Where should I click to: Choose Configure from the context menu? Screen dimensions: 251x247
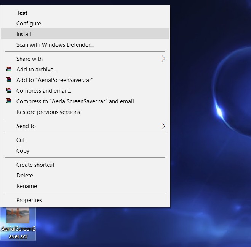point(85,24)
